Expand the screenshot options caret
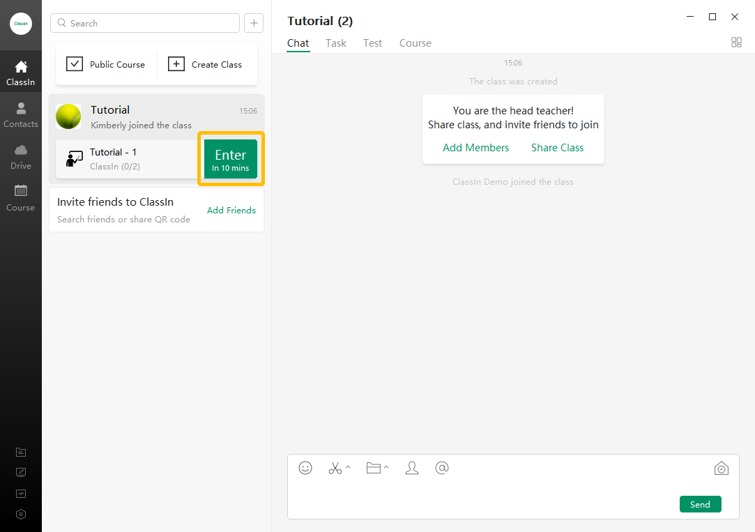755x532 pixels. [x=348, y=467]
